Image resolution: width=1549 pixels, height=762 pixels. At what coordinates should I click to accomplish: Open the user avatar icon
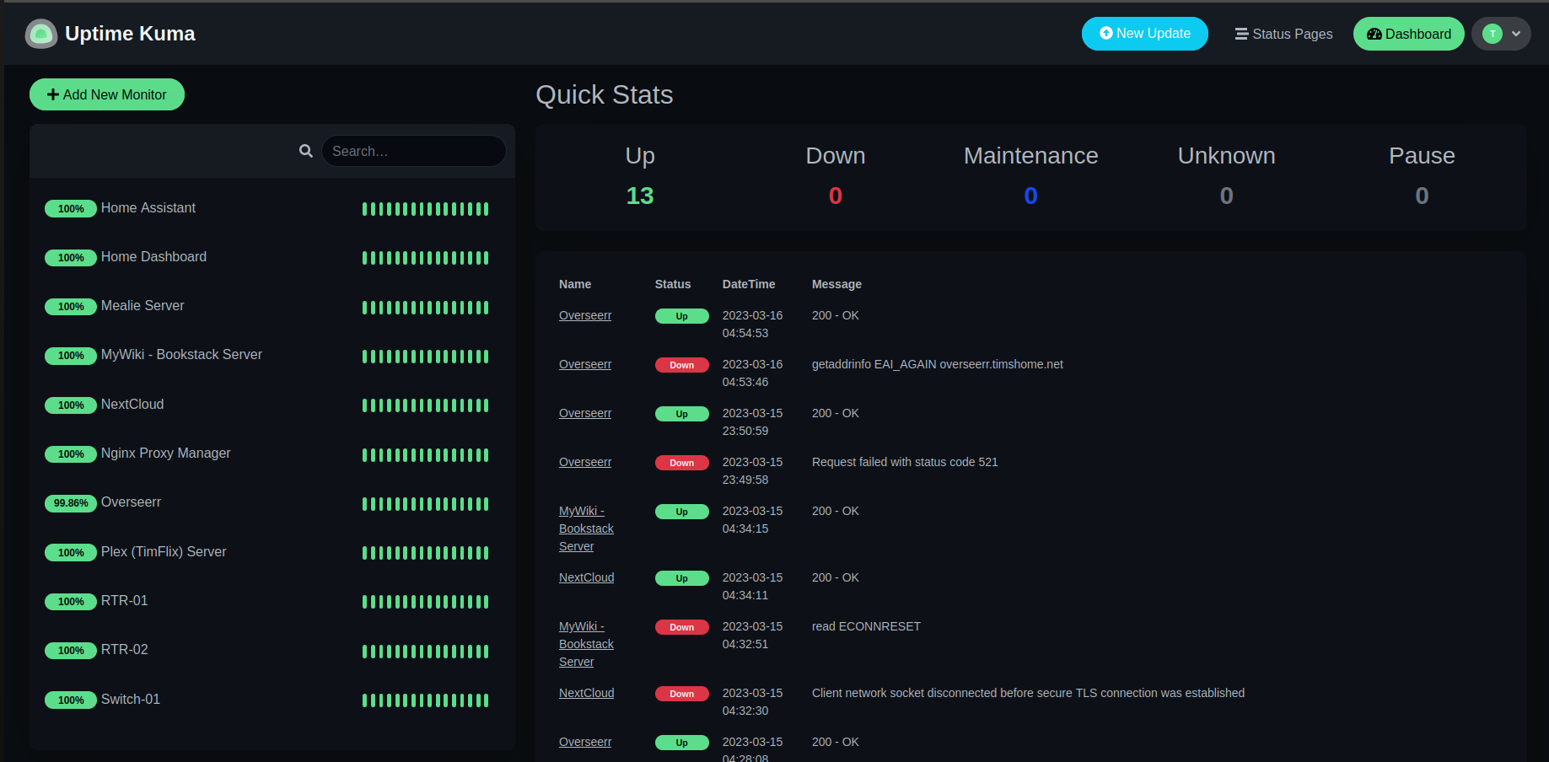[1493, 34]
